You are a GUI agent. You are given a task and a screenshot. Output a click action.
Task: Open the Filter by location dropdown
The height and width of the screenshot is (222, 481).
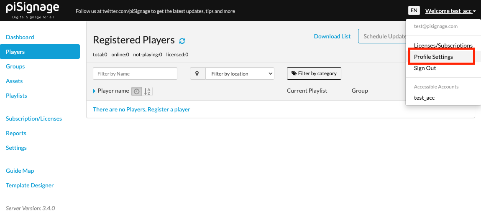[x=240, y=73]
